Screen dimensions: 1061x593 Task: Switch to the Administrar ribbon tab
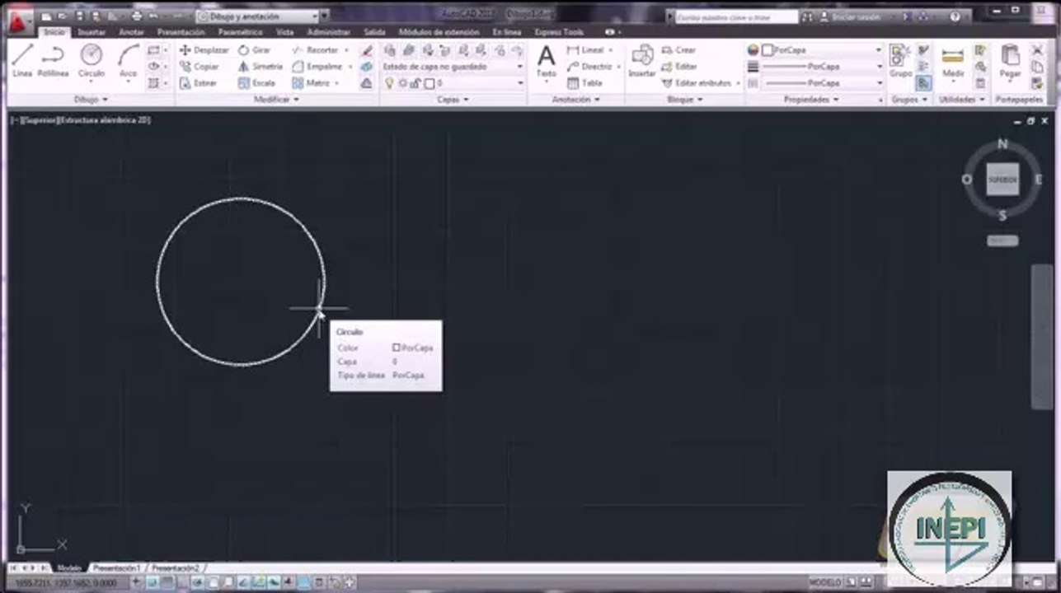point(328,32)
